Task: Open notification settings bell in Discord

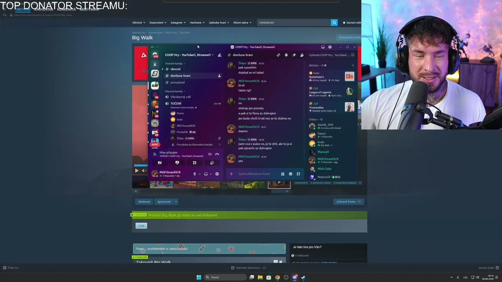Action: pyautogui.click(x=286, y=55)
